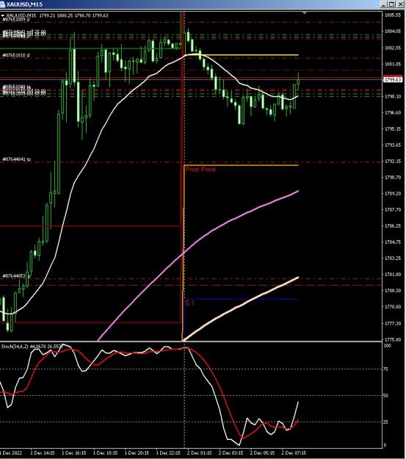Image resolution: width=406 pixels, height=459 pixels.
Task: Click the 1792.15 value on price scale
Action: pos(393,162)
